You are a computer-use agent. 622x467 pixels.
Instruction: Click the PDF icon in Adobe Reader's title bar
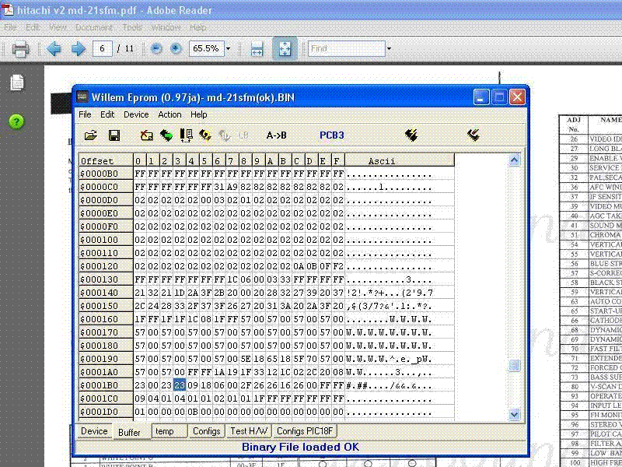coord(8,9)
